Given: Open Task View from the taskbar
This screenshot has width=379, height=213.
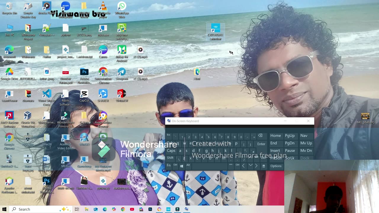Looking at the screenshot, I should 77,209.
